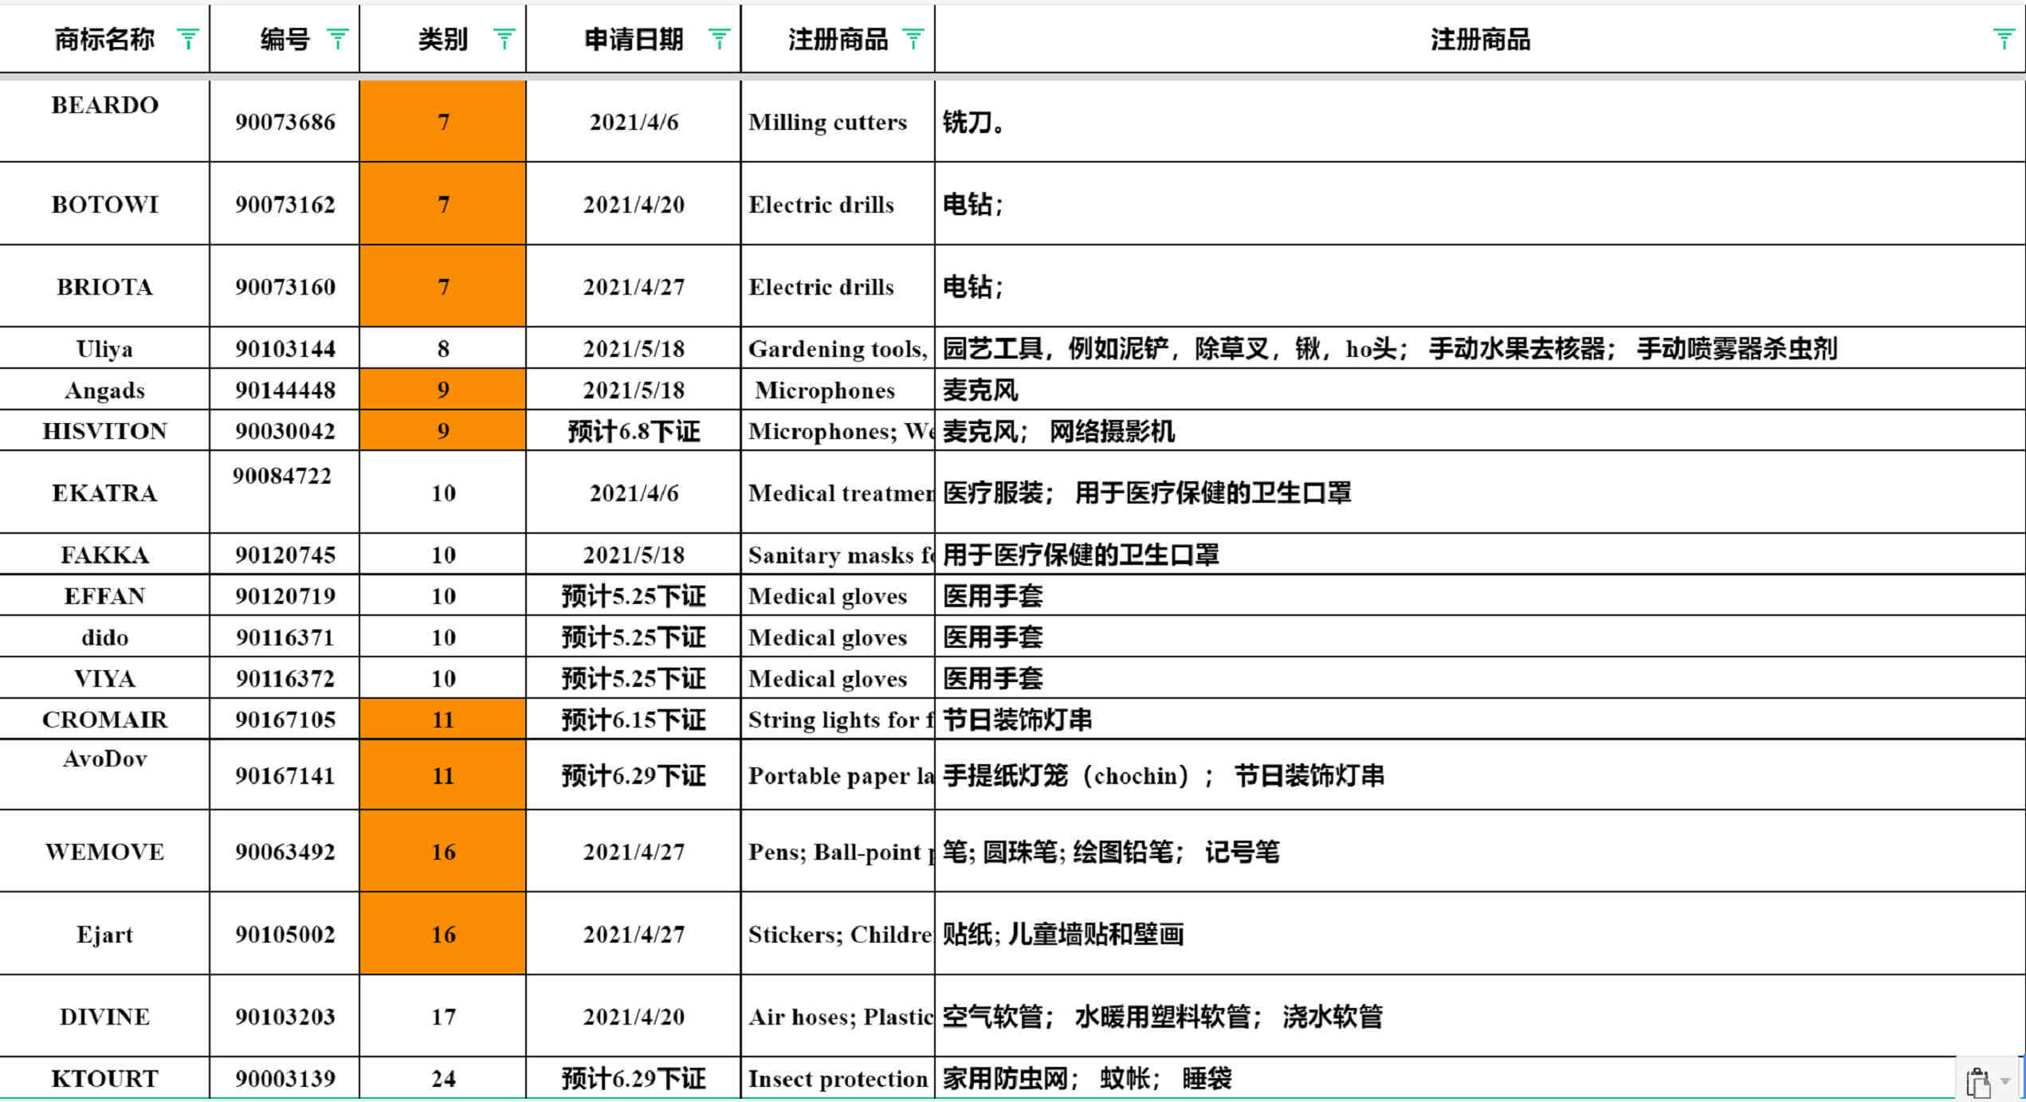
Task: Select cell Angads
Action: coord(104,390)
